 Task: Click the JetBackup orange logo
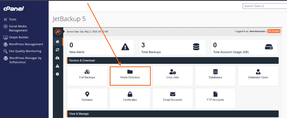point(58,32)
